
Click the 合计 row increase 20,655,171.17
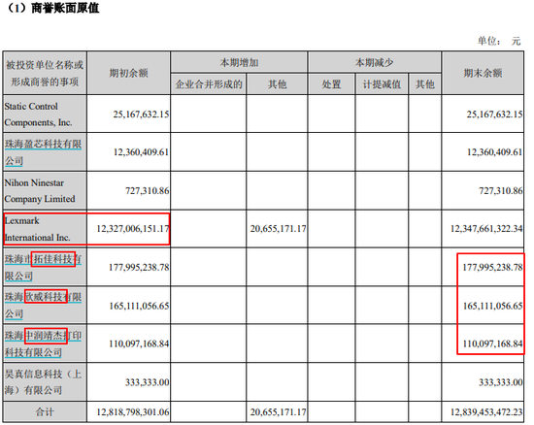click(279, 412)
